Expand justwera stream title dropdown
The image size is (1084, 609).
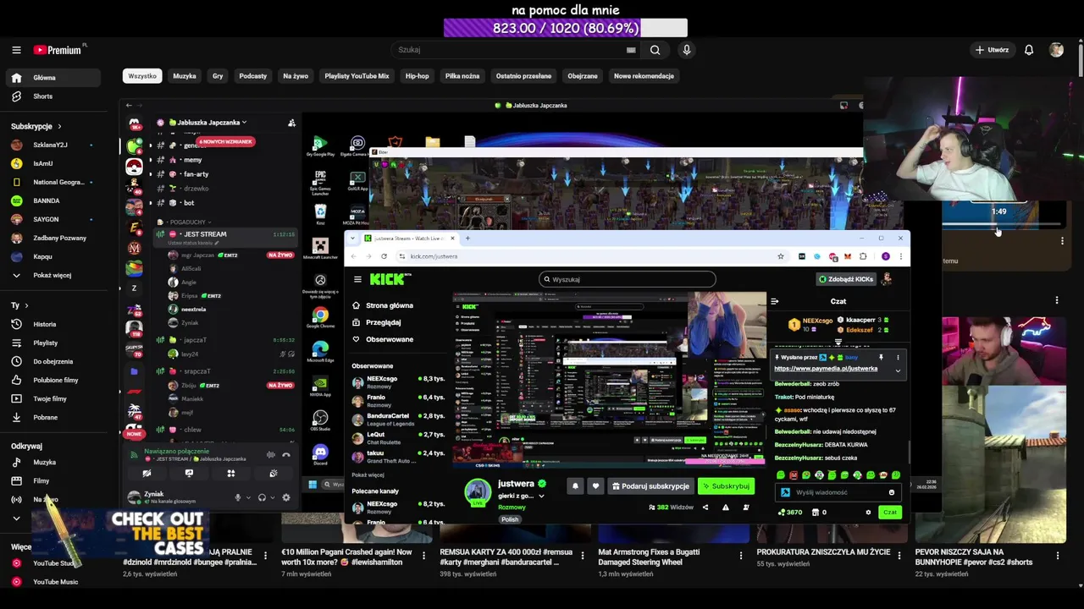(541, 496)
